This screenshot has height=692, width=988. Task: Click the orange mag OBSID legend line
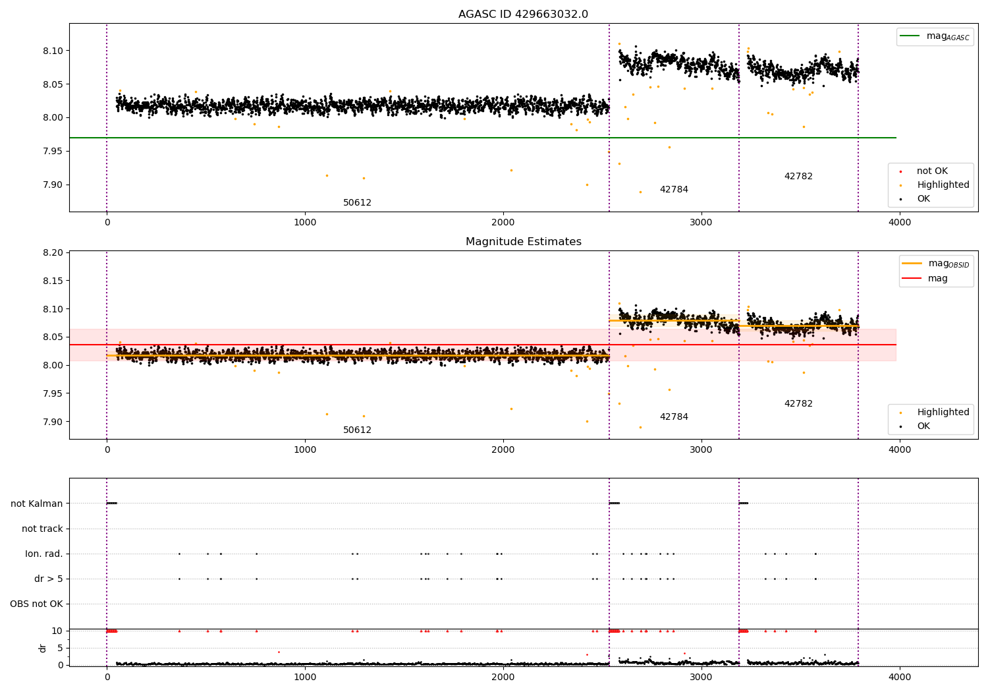912,264
